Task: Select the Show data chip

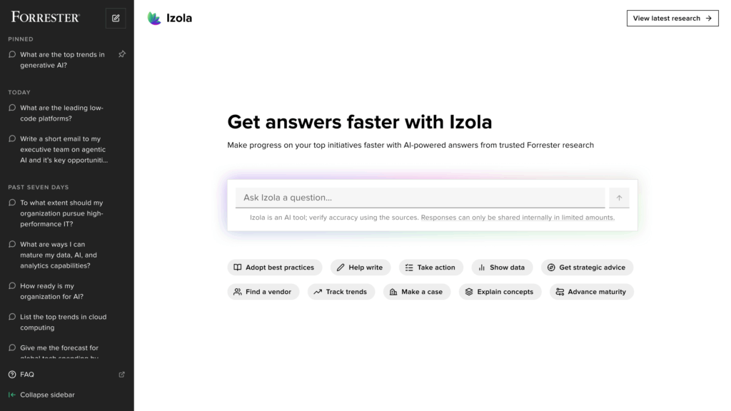Action: [502, 268]
